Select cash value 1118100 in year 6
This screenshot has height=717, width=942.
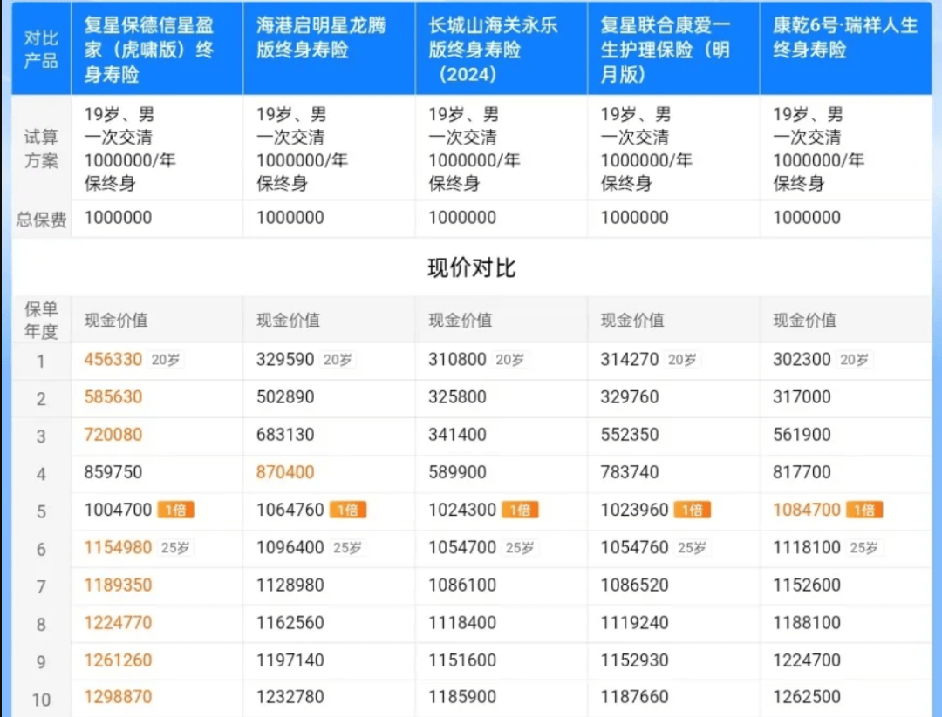click(807, 547)
